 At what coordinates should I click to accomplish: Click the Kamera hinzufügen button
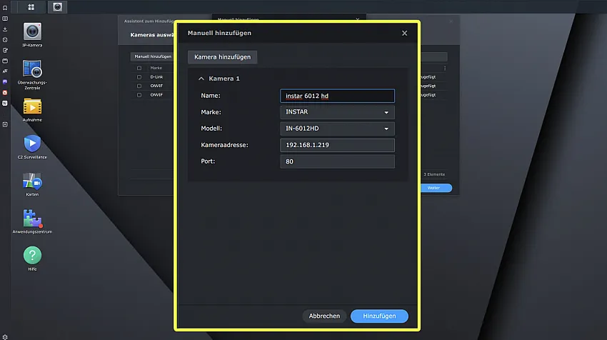[222, 57]
